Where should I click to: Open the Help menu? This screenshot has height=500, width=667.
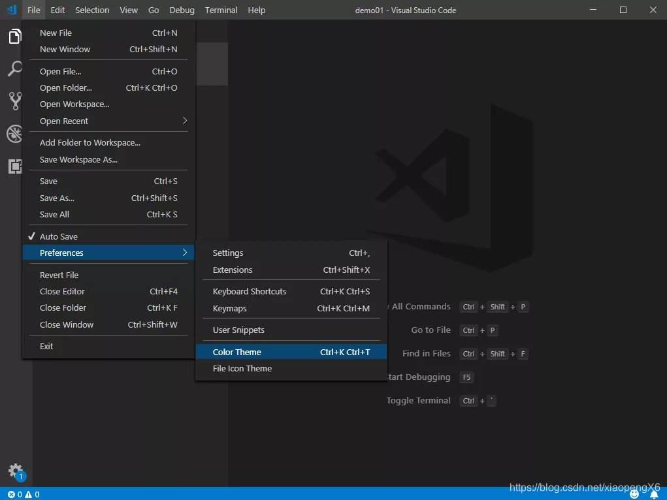(x=257, y=10)
